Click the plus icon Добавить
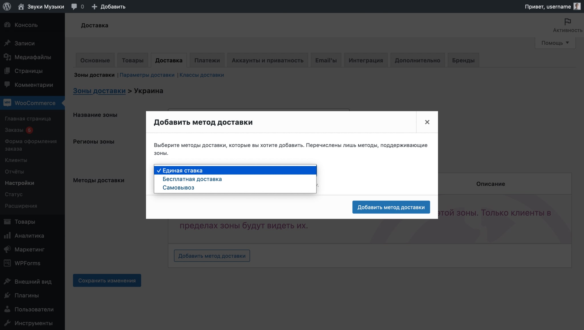 coord(94,7)
